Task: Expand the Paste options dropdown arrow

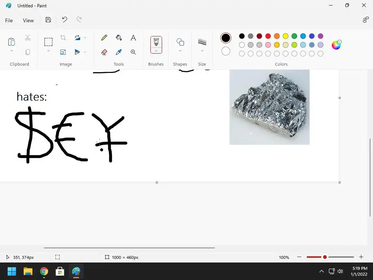Action: 11,51
